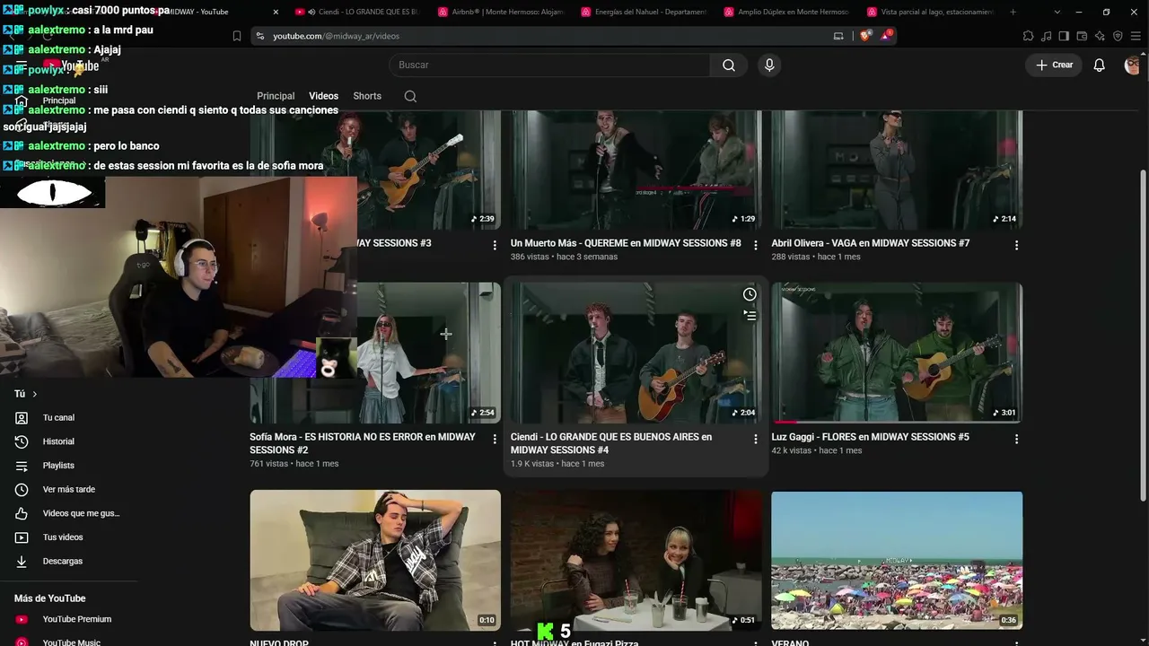Viewport: 1149px width, 646px height.
Task: Click the YouTube search magnifier button
Action: pos(729,65)
